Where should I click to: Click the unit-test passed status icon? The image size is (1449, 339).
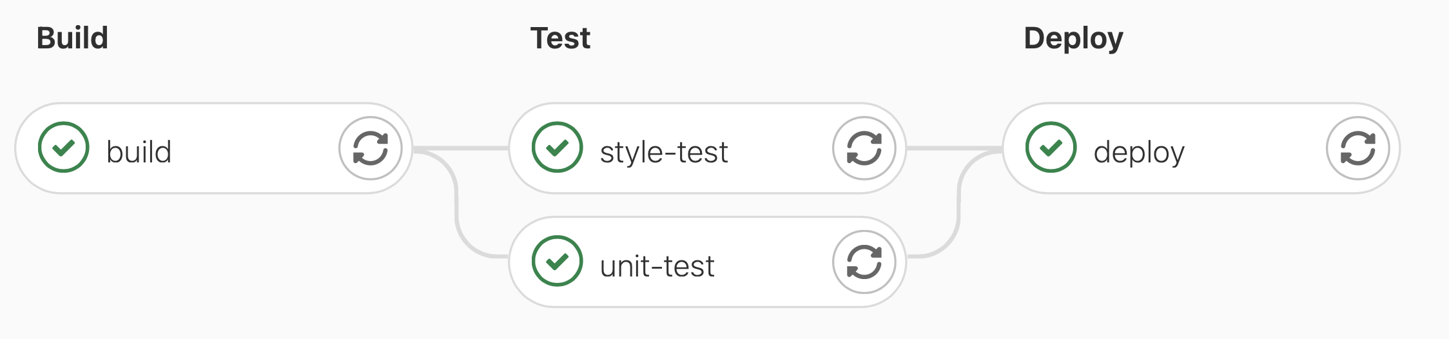[x=557, y=261]
